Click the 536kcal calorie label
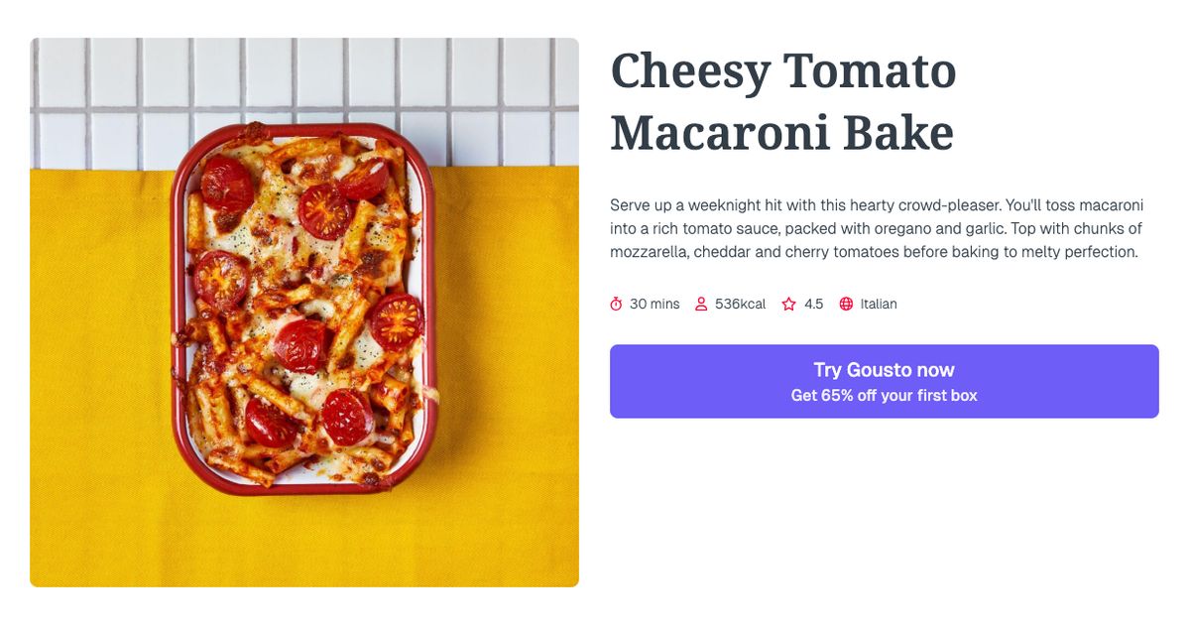This screenshot has width=1190, height=625. [x=740, y=304]
